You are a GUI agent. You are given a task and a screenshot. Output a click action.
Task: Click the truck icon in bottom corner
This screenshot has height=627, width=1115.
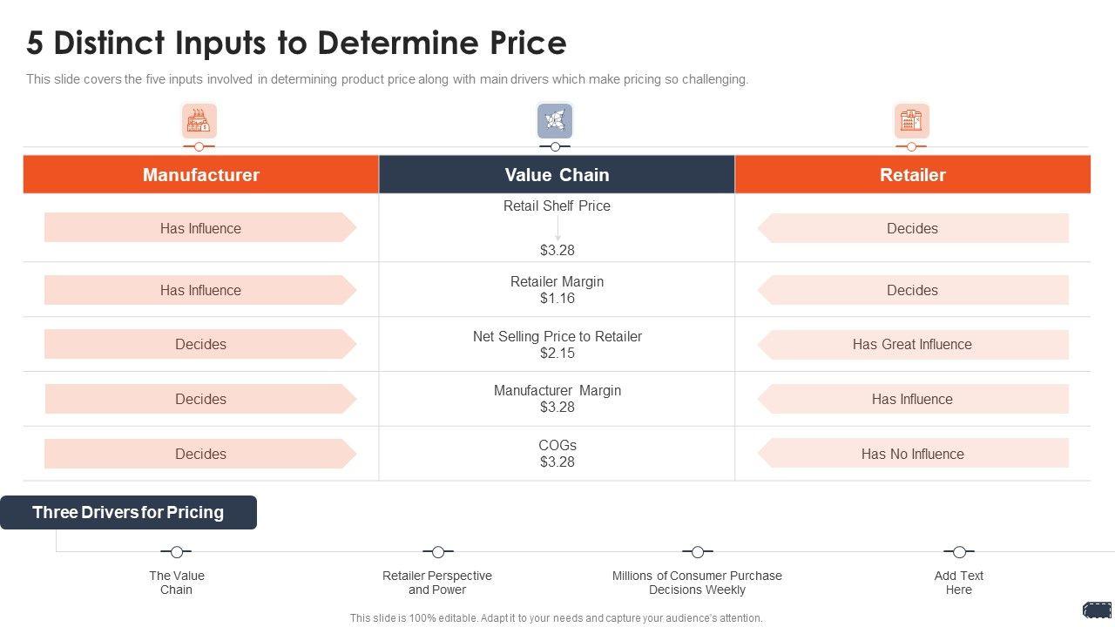click(x=1097, y=610)
